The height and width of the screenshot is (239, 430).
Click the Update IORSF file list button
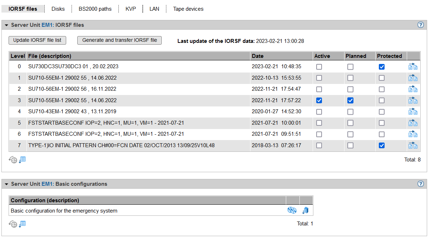coord(37,40)
